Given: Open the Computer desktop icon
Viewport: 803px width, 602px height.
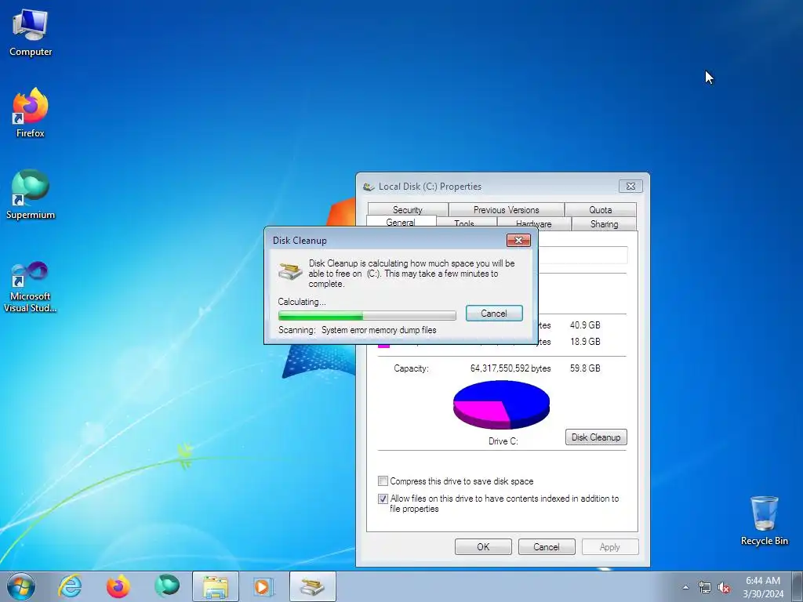Looking at the screenshot, I should tap(31, 33).
